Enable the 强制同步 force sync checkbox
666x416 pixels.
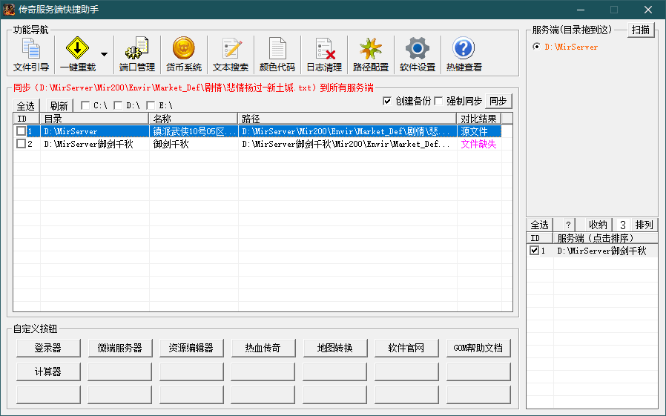(438, 101)
